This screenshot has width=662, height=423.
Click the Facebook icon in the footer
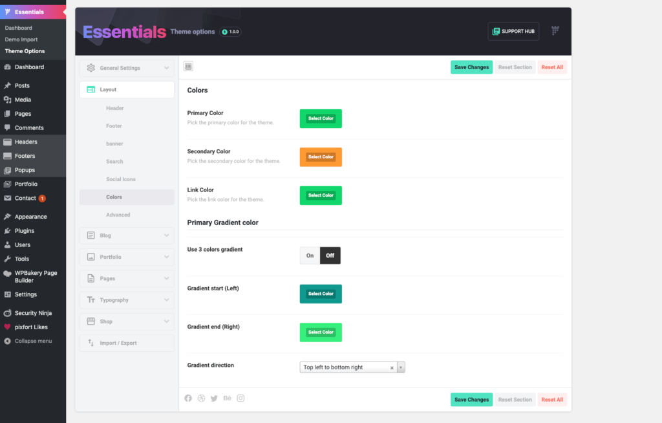click(188, 398)
